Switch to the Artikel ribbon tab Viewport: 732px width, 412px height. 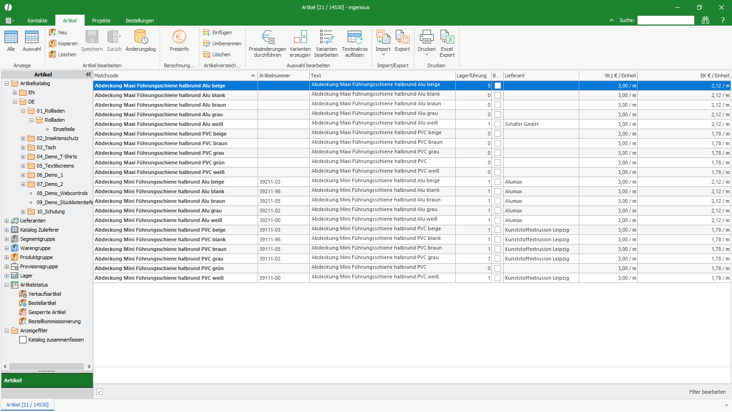coord(70,21)
